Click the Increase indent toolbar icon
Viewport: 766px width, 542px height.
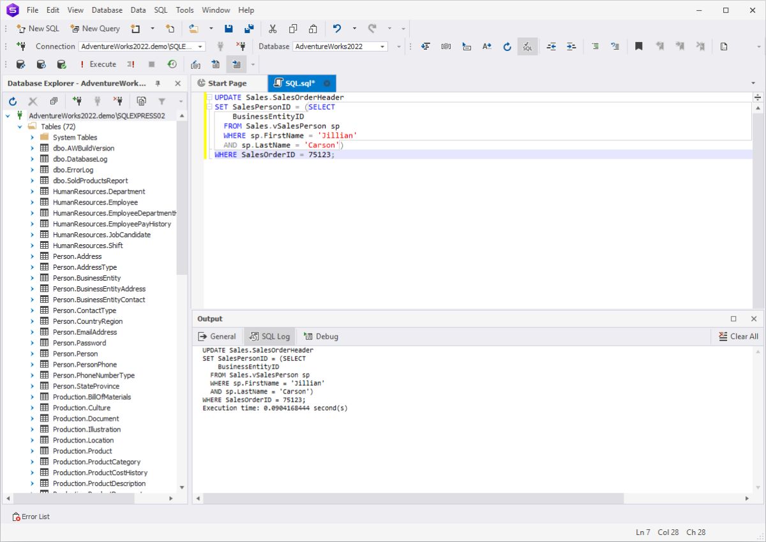click(x=571, y=47)
